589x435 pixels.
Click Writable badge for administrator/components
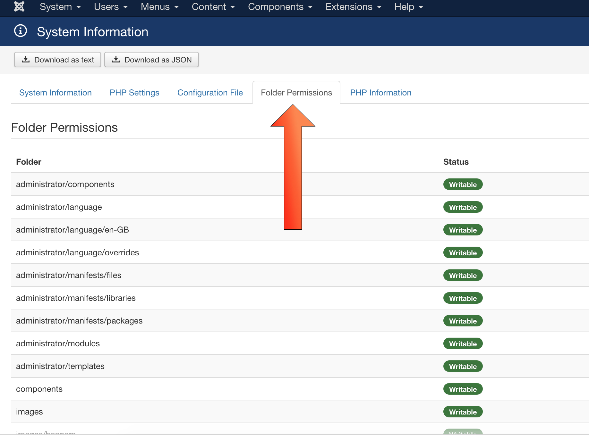463,184
